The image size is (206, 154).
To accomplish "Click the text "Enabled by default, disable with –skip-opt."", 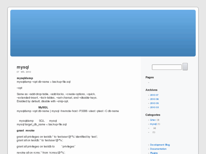I will point(43,101).
